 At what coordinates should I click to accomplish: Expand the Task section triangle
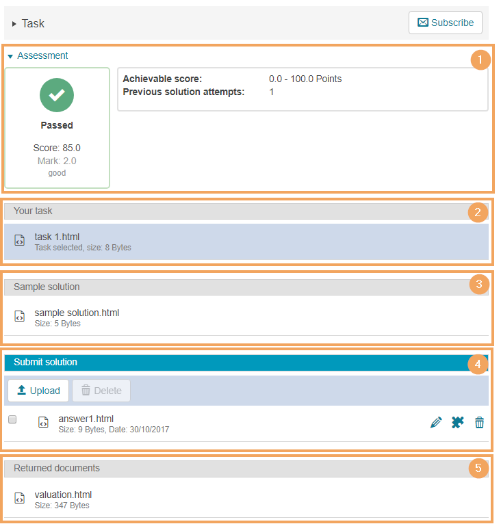14,24
